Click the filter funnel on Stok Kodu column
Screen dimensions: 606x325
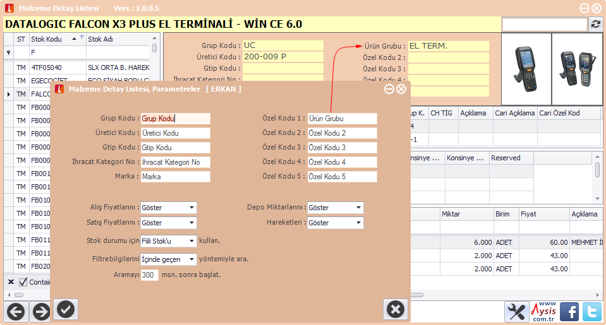point(82,37)
